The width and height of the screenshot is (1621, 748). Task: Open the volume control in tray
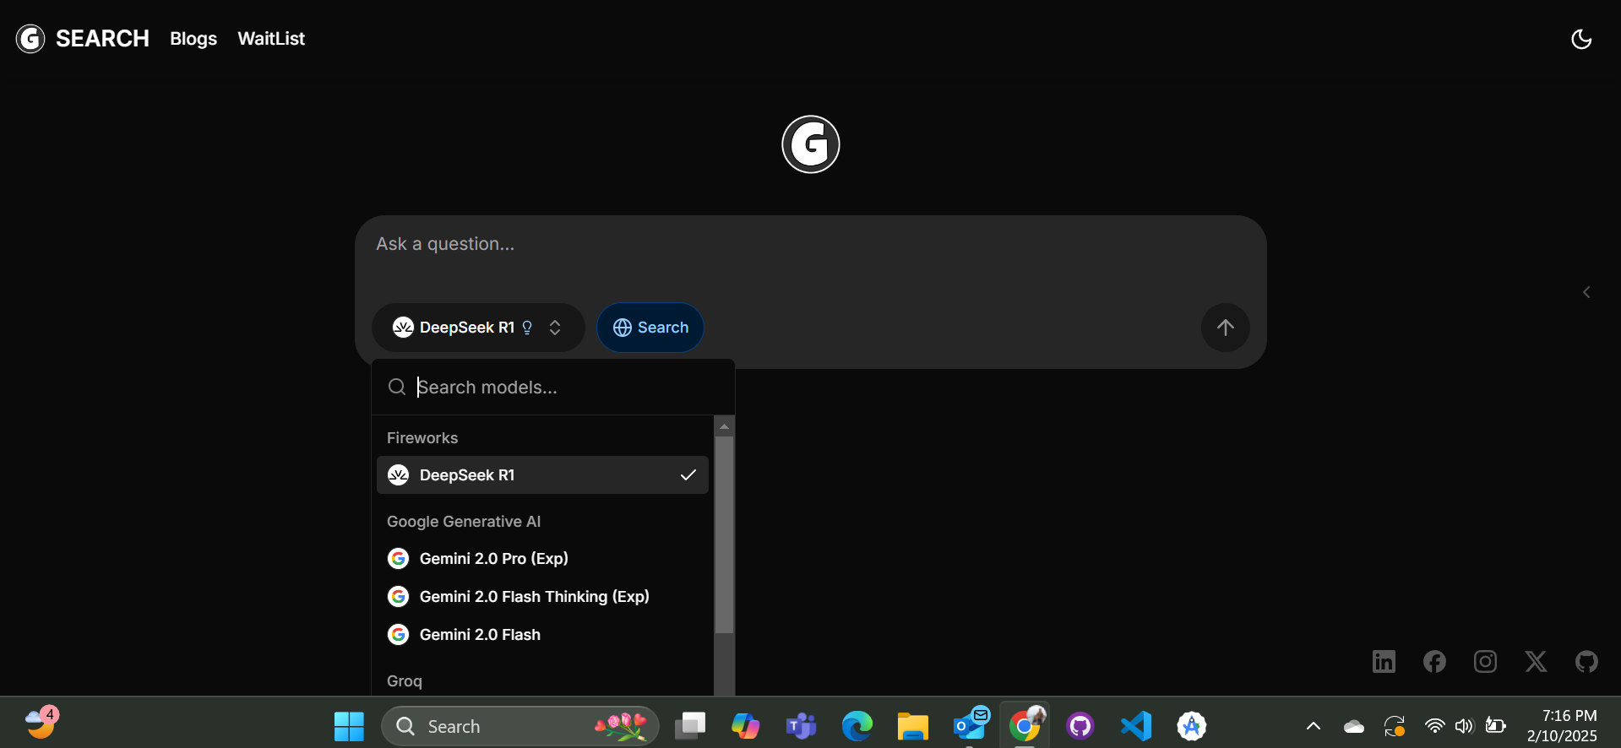pyautogui.click(x=1464, y=726)
